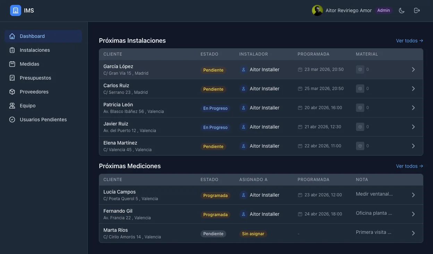Screen dimensions: 433x254
Task: Toggle dark mode with the moon icon
Action: 401,10
